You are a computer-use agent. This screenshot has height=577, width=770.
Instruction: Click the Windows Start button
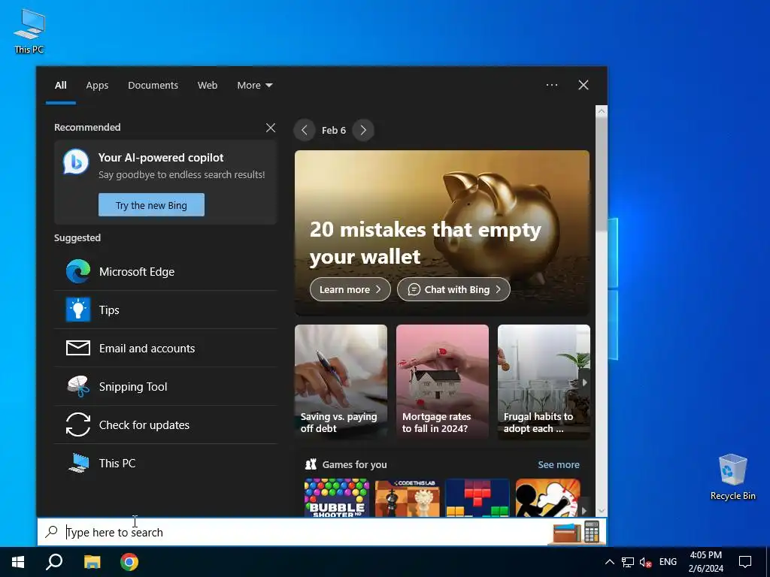(x=18, y=562)
